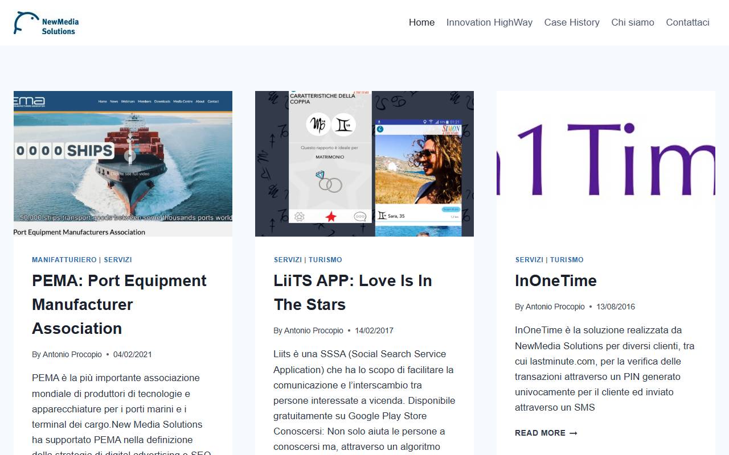Select the SERVIZI category on InOneTime card
The width and height of the screenshot is (729, 455).
[x=529, y=259]
